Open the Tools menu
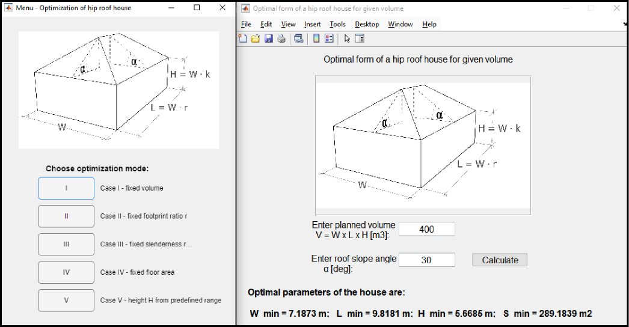The height and width of the screenshot is (327, 629). [x=337, y=24]
